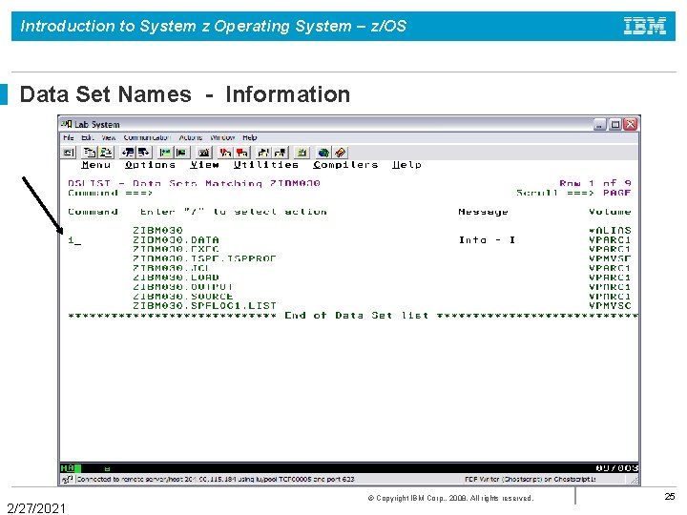The width and height of the screenshot is (687, 515).
Task: Open the Window menu
Action: click(x=222, y=137)
